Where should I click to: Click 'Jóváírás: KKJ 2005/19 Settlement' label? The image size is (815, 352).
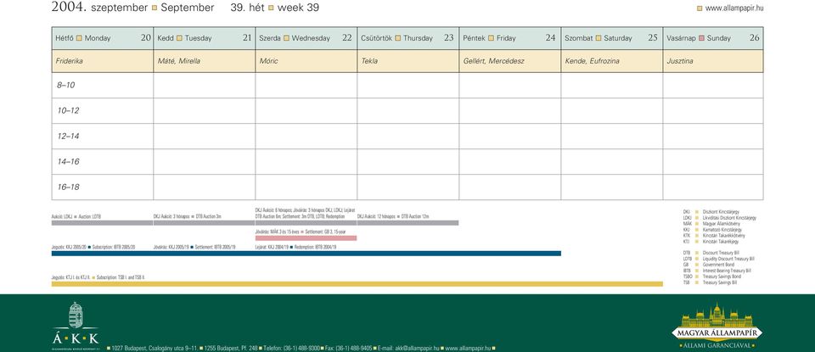point(194,247)
